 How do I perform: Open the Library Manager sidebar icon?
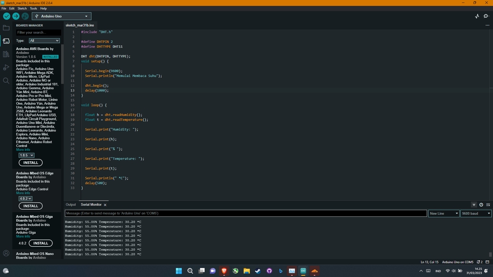pos(6,54)
